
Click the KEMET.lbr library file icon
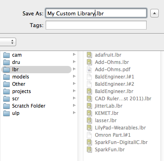tap(89, 113)
